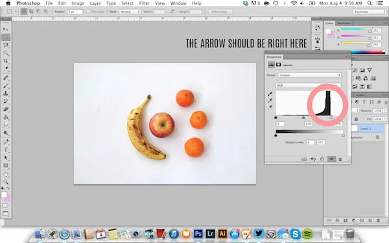Open the tool preset picker arrow
The height and width of the screenshot is (243, 389).
pyautogui.click(x=16, y=12)
